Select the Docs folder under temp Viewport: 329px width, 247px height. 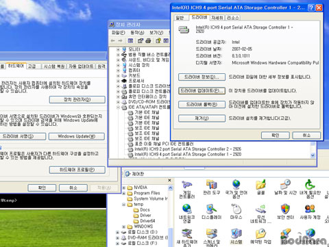point(145,210)
